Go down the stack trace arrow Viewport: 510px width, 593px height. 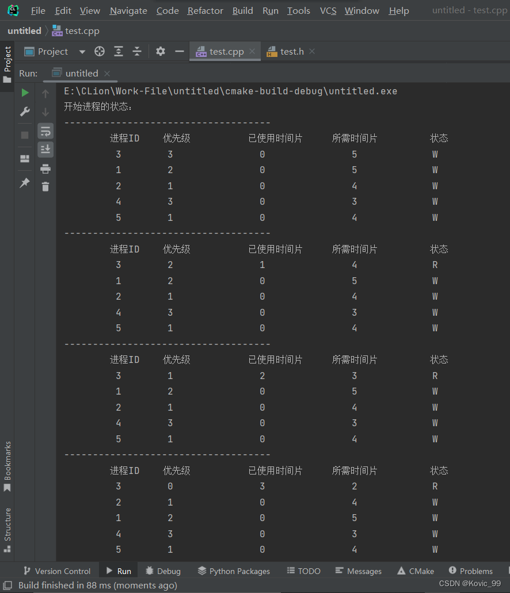(x=45, y=112)
